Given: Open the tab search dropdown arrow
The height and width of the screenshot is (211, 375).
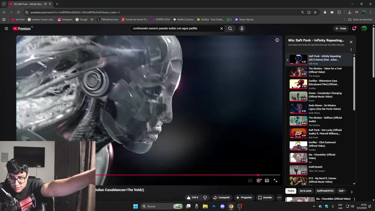Looking at the screenshot, I should click(4, 4).
